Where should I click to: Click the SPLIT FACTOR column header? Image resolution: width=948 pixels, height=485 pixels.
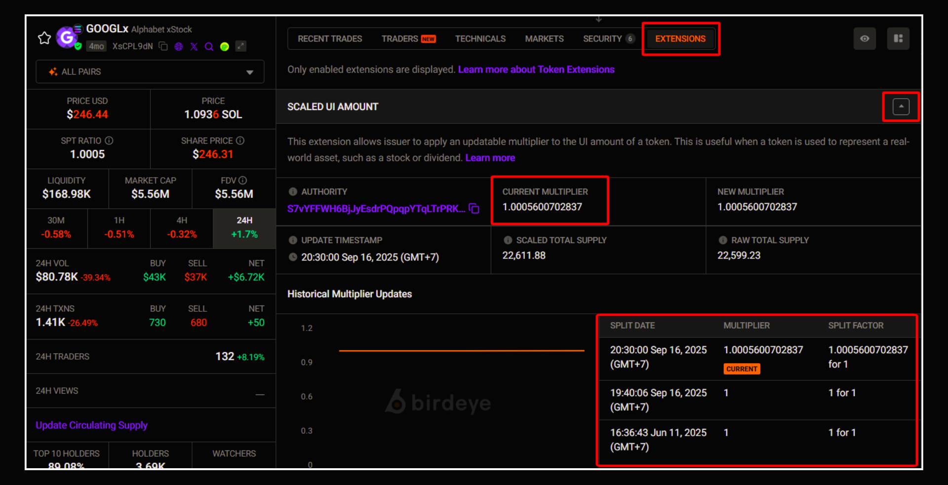[x=856, y=326]
